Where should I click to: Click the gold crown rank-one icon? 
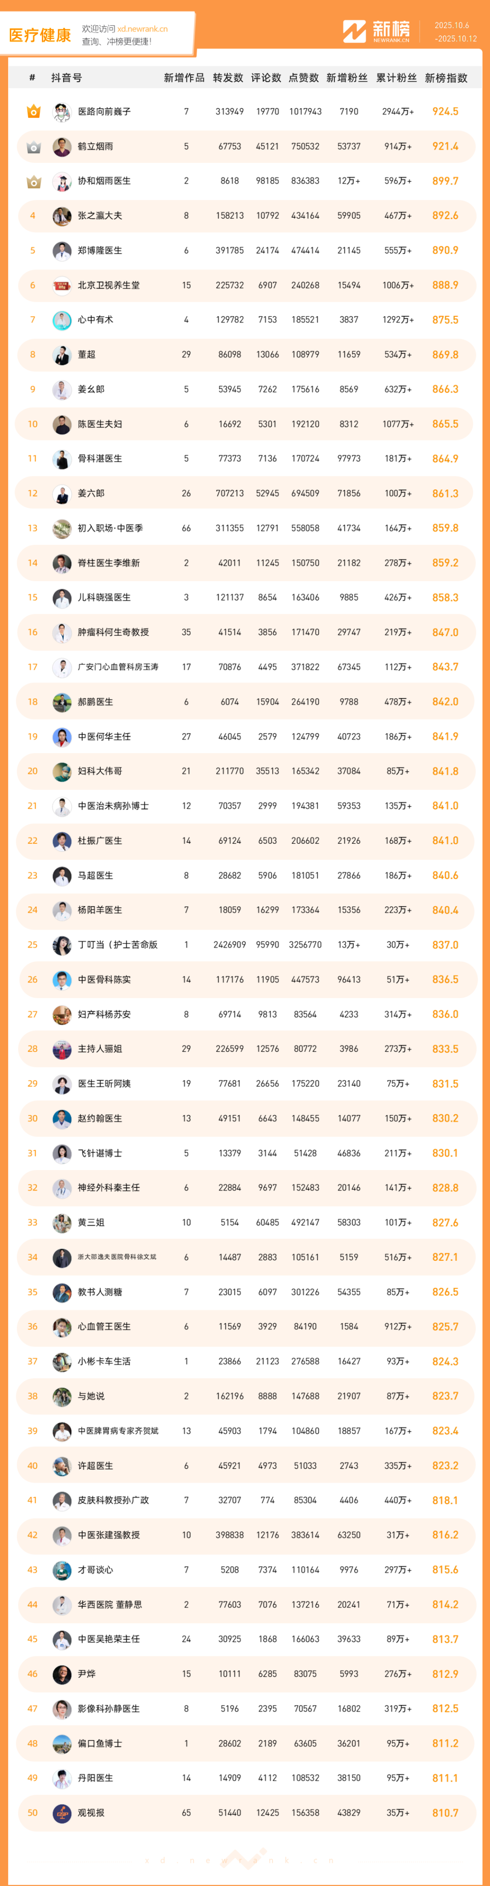point(33,112)
